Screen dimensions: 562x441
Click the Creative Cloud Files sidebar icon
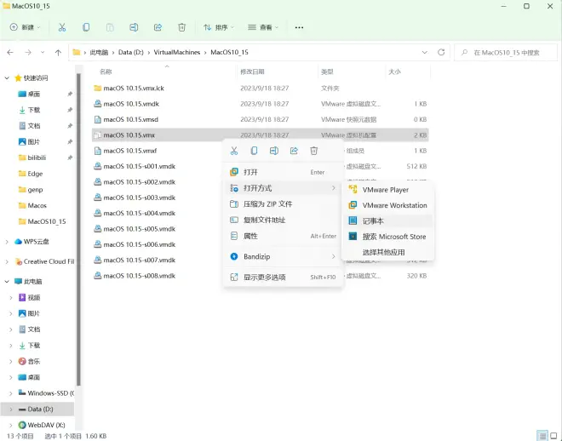pyautogui.click(x=18, y=261)
